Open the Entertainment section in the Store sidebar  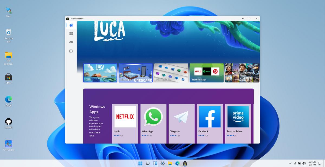[71, 51]
